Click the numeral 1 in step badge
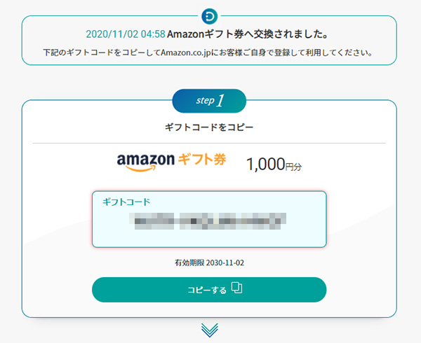This screenshot has width=421, height=343. 221,101
